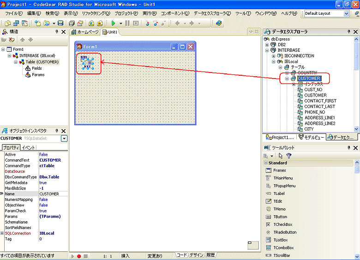The width and height of the screenshot is (360, 260).
Task: Collapse the INTERBASE node in Data Explorer
Action: 267,50
